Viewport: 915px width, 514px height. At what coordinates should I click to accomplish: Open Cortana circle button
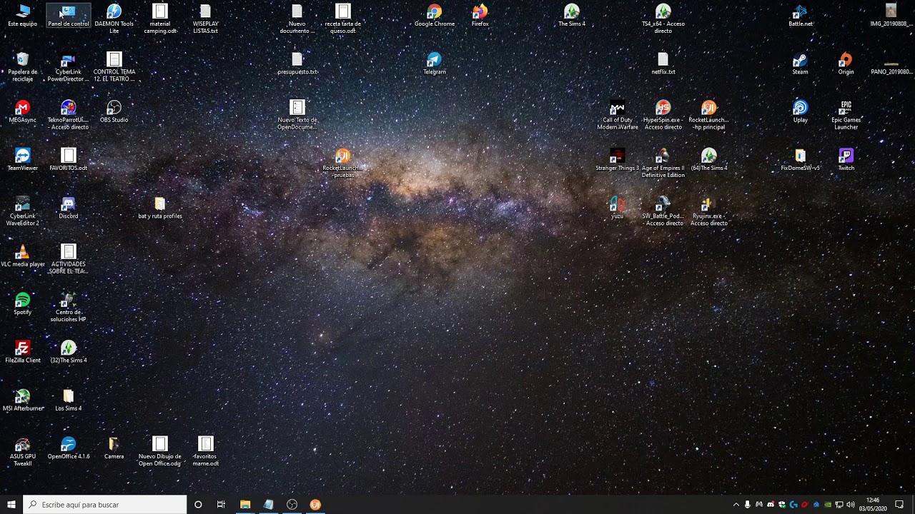pos(198,505)
